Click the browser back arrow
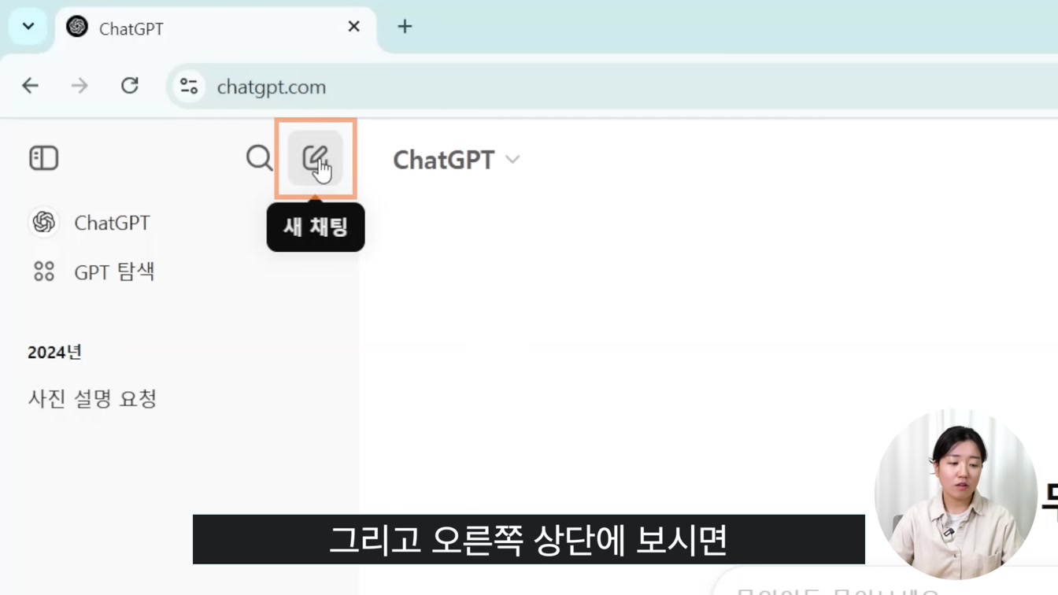This screenshot has height=595, width=1058. point(30,86)
